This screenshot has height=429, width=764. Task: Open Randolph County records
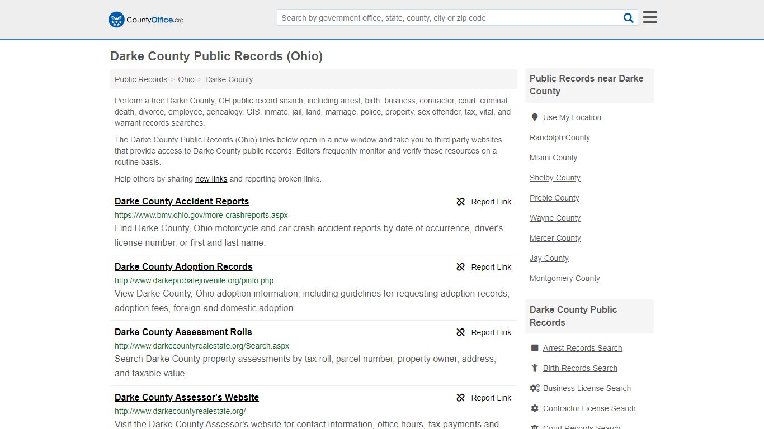560,137
